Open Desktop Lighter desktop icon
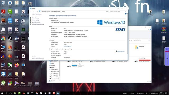The image size is (169, 95). (x=10, y=31)
